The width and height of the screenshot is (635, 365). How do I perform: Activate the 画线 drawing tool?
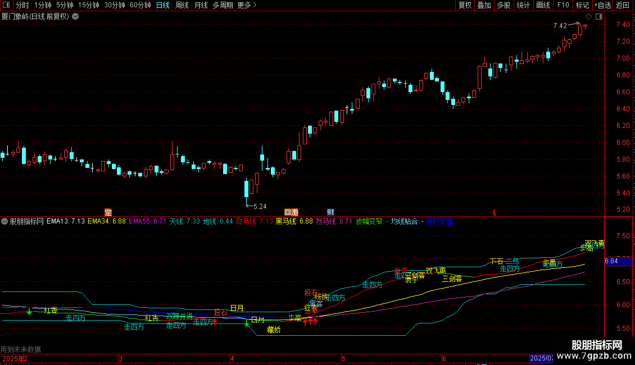coord(543,5)
